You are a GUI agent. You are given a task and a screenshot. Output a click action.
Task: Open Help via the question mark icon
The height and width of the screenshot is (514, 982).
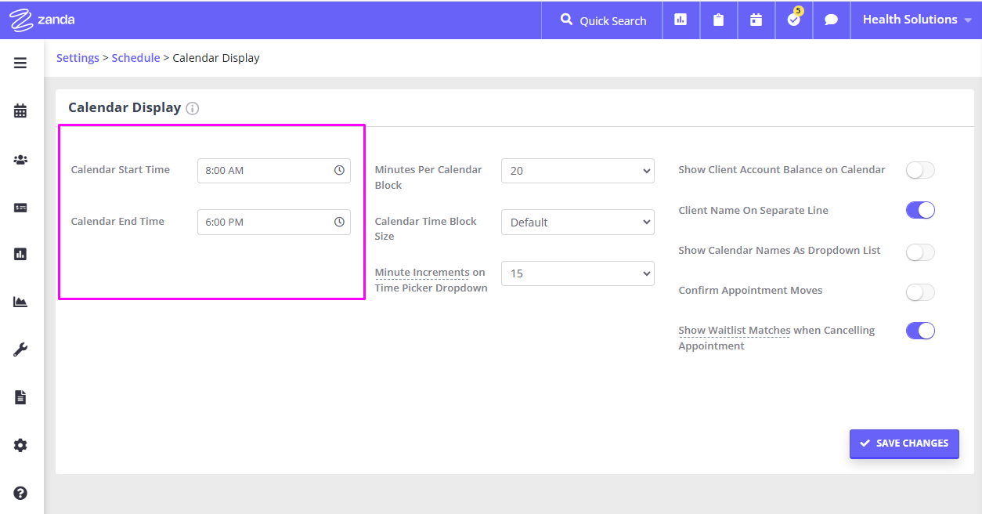20,493
